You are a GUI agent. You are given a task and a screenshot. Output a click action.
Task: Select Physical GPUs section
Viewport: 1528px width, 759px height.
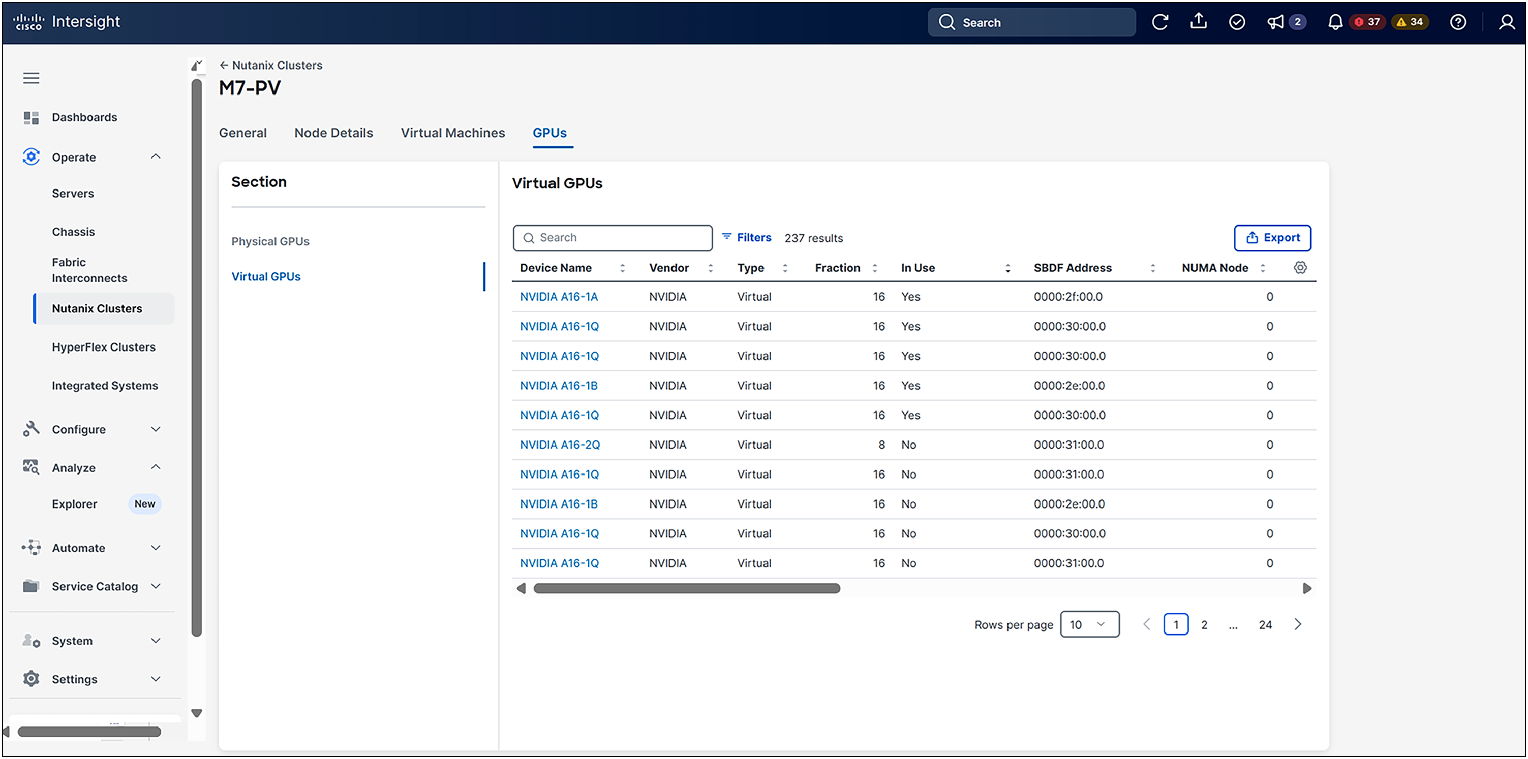point(270,241)
